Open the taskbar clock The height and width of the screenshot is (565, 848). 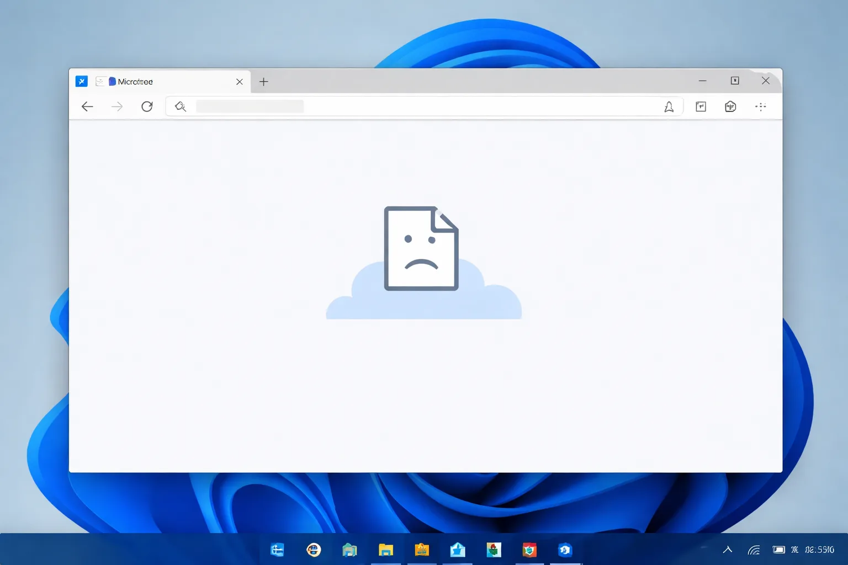(x=819, y=550)
